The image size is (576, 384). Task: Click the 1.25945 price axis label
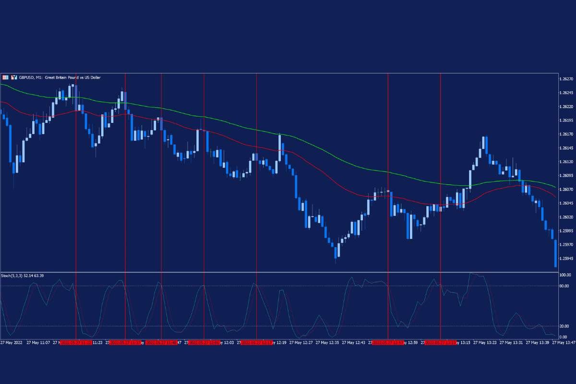(x=567, y=259)
